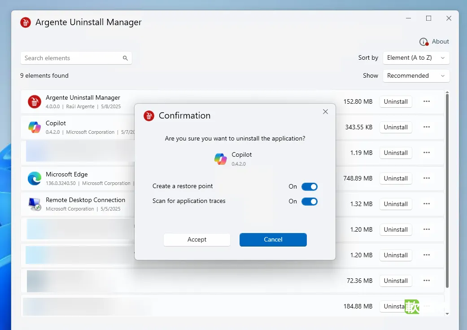Open more options for Copilot row

coord(427,127)
